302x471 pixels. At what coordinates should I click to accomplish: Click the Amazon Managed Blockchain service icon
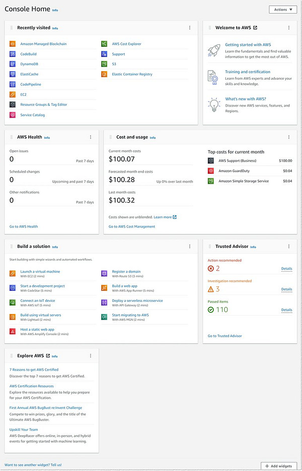(12, 44)
